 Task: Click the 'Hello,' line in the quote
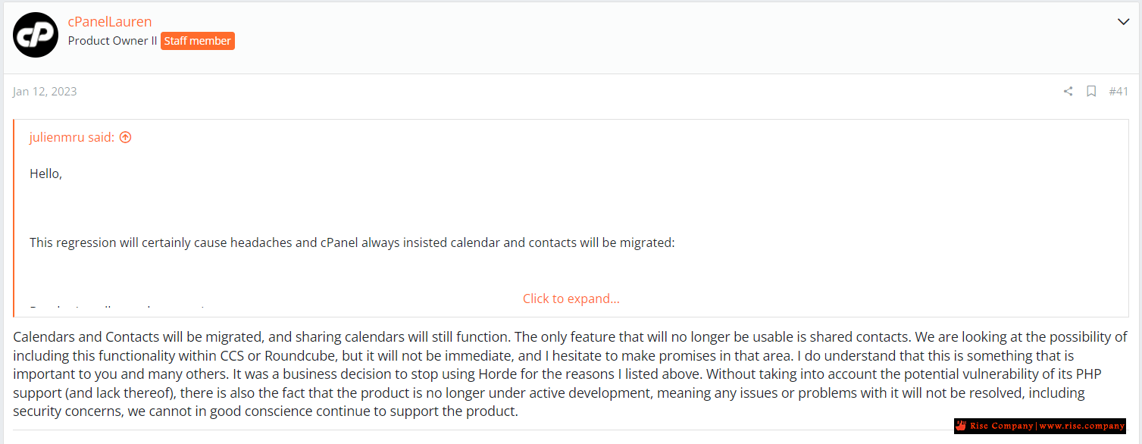point(45,174)
